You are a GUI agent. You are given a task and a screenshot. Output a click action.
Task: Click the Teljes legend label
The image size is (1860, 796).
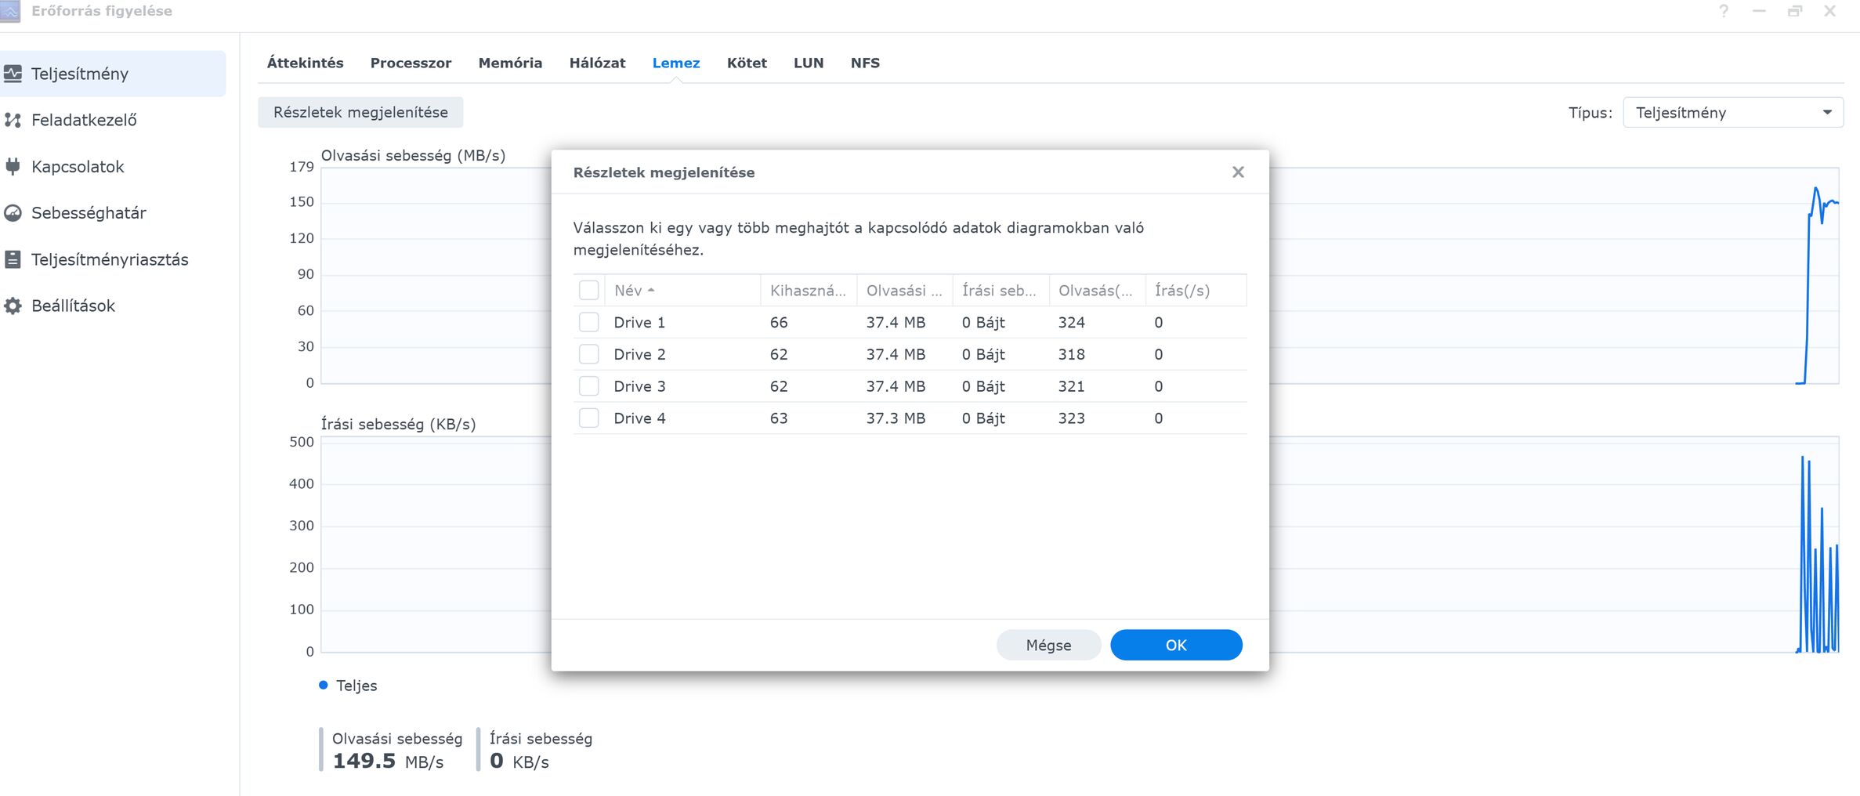point(356,686)
